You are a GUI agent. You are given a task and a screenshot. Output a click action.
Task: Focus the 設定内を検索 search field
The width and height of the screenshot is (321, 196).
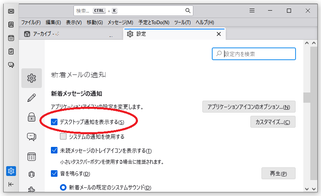coord(254,54)
